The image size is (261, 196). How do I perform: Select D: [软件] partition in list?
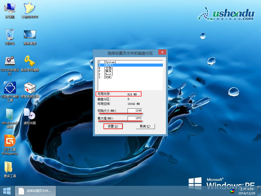pos(130,65)
